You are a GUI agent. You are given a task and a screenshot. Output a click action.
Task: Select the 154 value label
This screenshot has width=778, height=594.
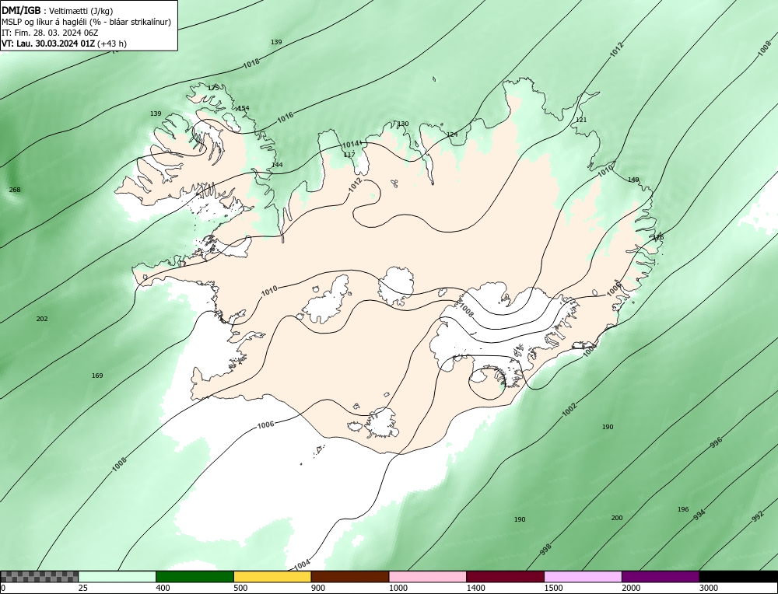(x=244, y=108)
